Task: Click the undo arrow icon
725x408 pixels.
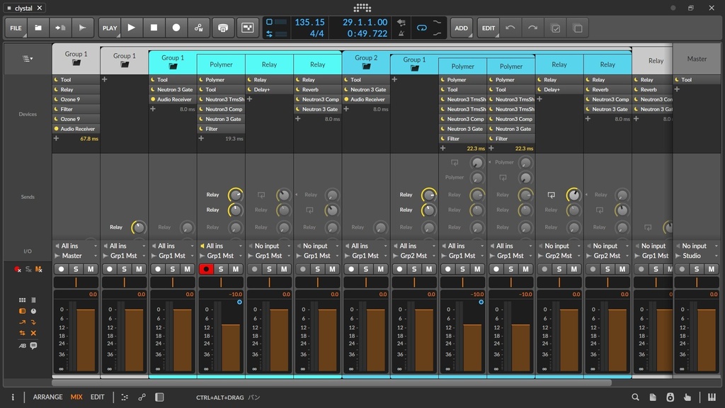Action: click(510, 28)
